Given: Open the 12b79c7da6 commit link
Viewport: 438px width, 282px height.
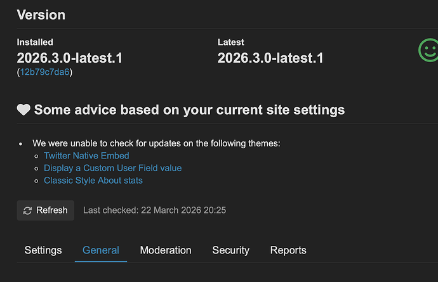Looking at the screenshot, I should pos(44,72).
